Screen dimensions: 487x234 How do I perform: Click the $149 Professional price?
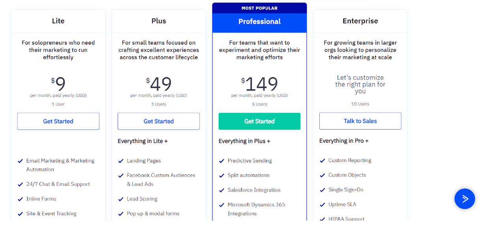coord(259,84)
